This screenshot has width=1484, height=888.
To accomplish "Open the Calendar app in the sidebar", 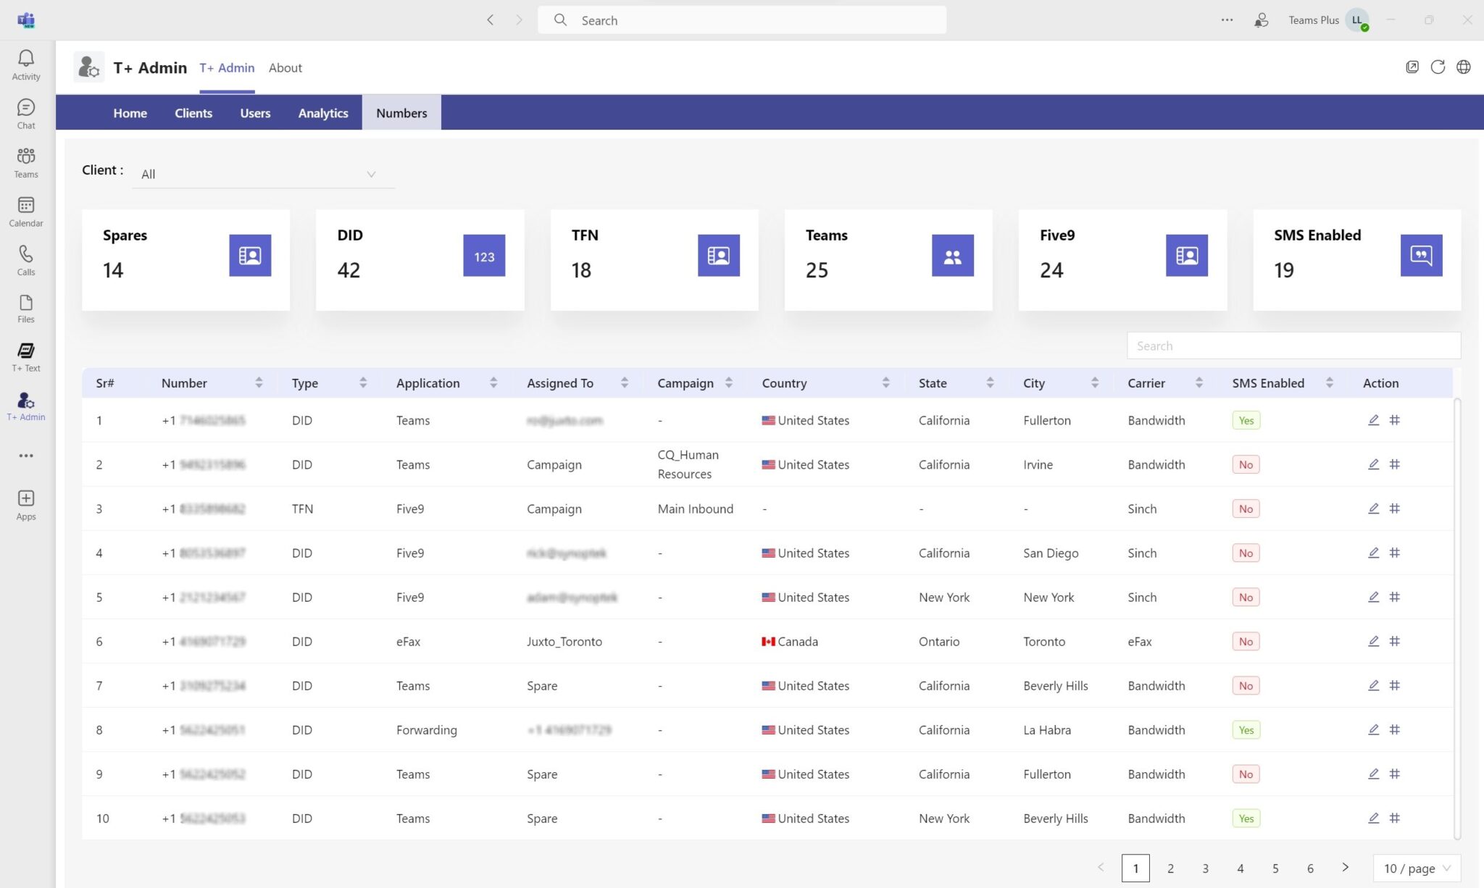I will 25,211.
